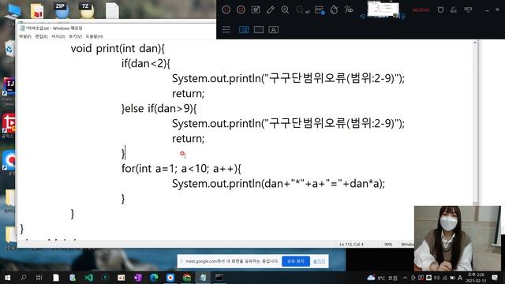Open the IntelliJ IDEA desktop shortcut
This screenshot has height=284, width=505.
click(x=9, y=88)
